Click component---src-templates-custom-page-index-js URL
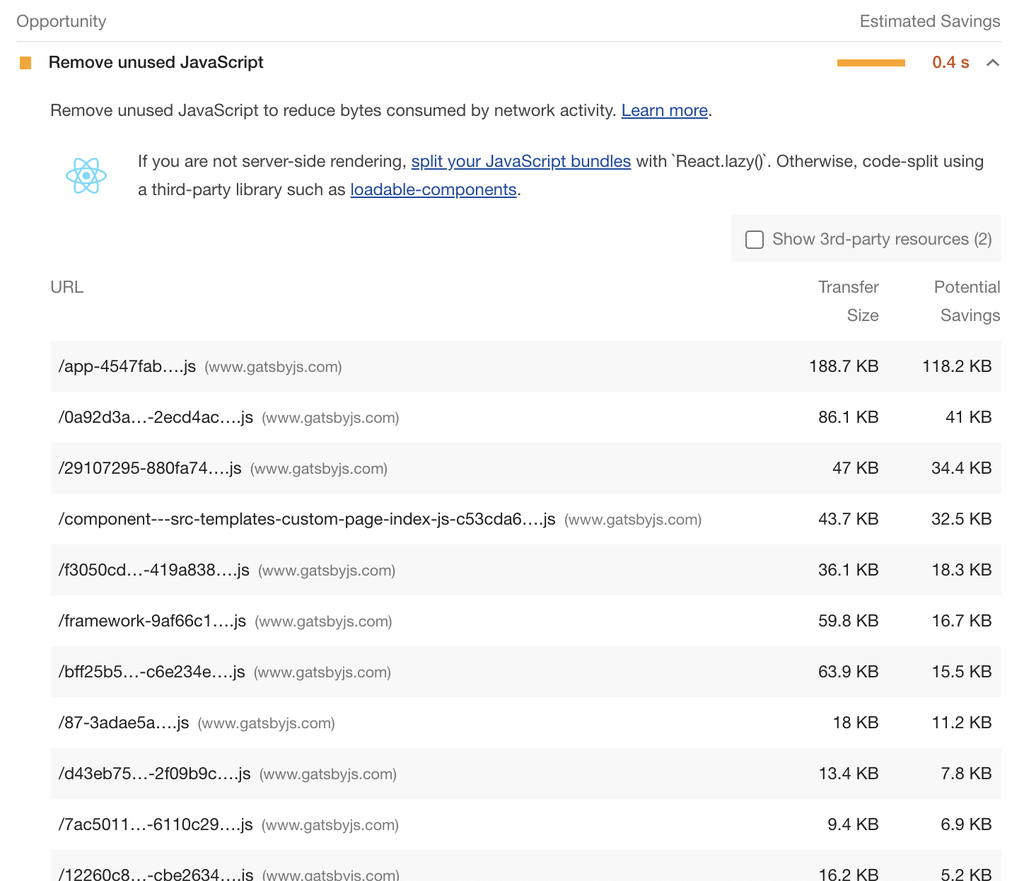Image resolution: width=1024 pixels, height=881 pixels. tap(306, 519)
